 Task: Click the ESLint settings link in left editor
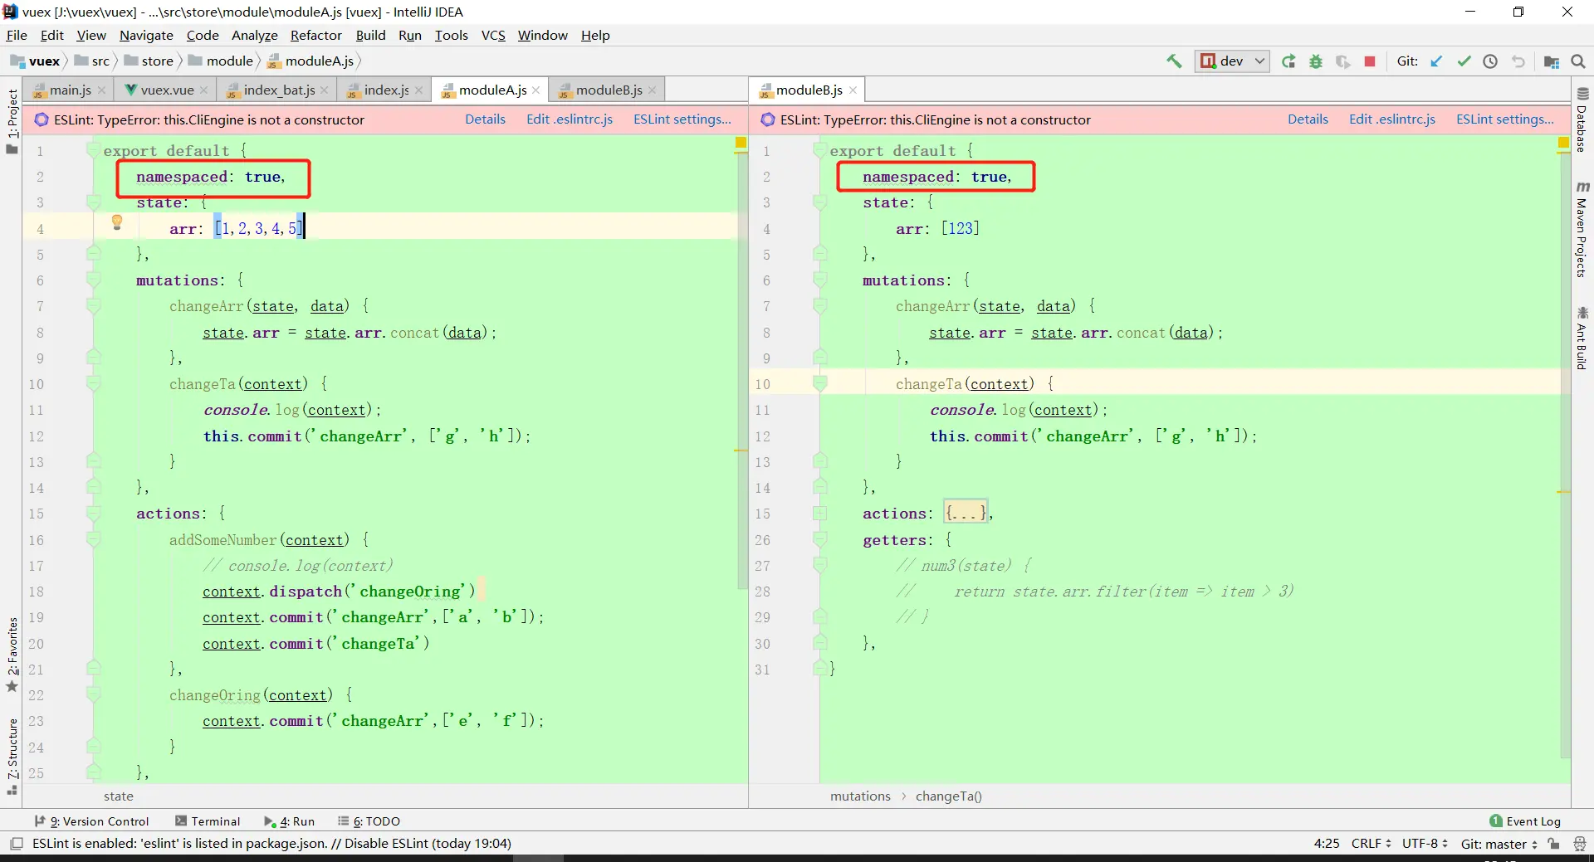pyautogui.click(x=682, y=119)
